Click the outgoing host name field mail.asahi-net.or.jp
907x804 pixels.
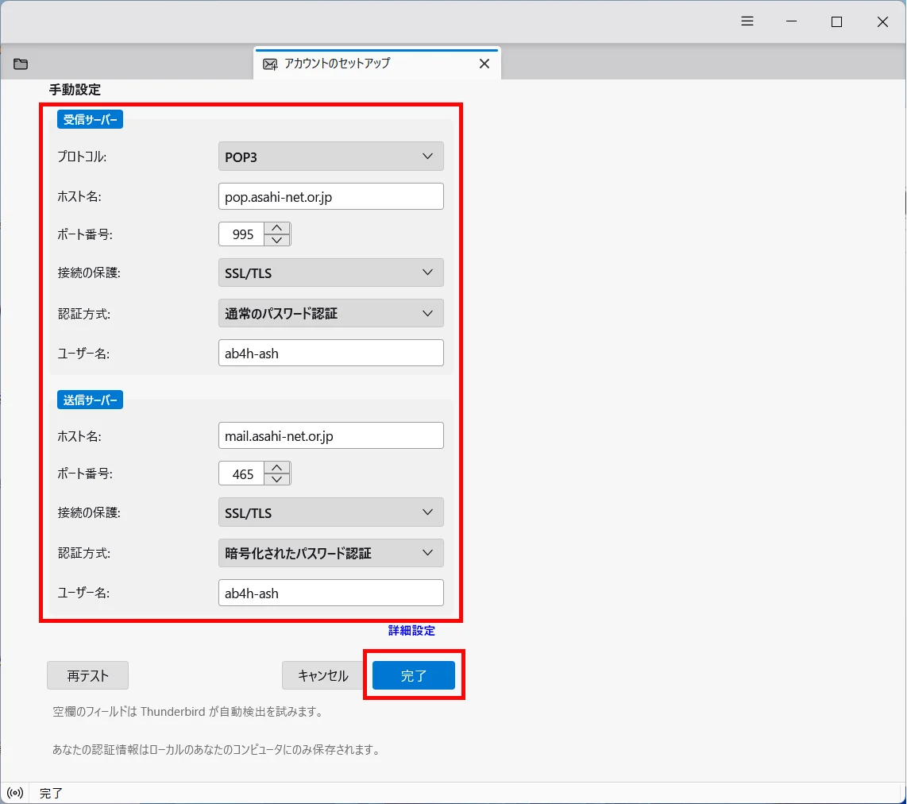coord(330,435)
